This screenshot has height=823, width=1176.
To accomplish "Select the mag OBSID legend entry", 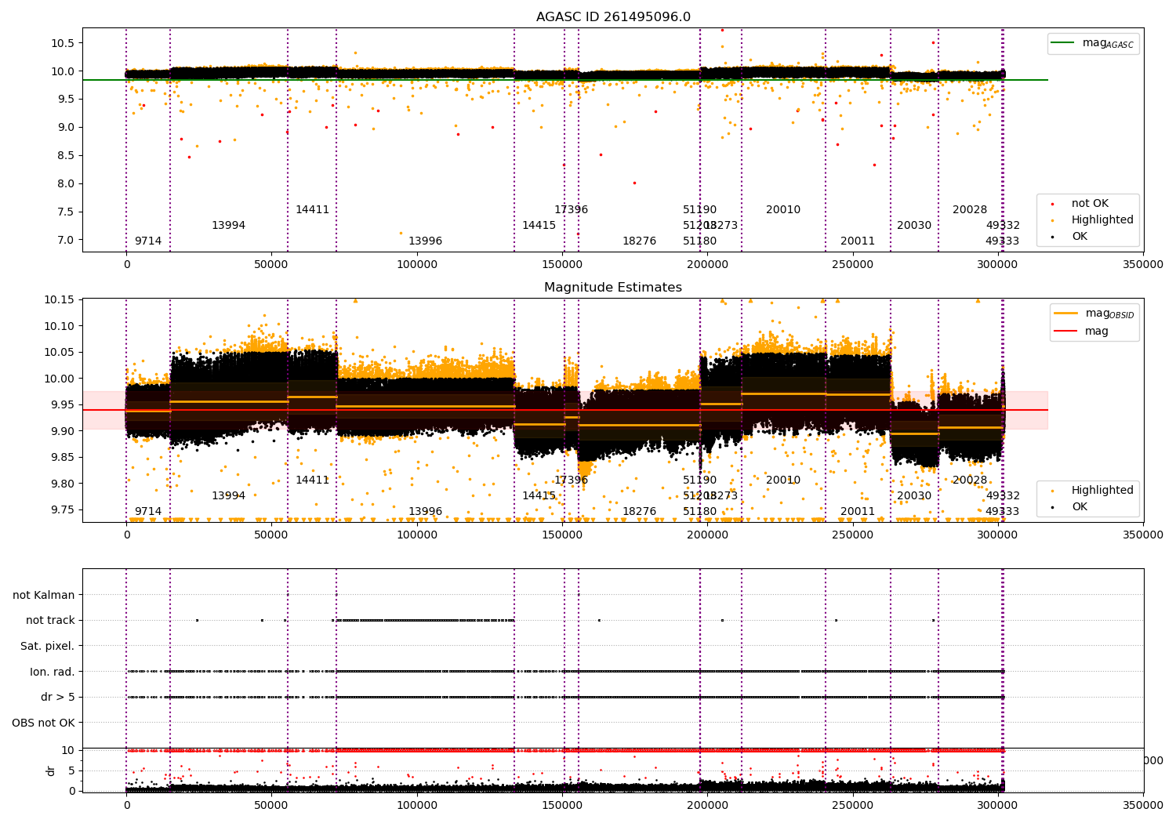I will click(1094, 314).
